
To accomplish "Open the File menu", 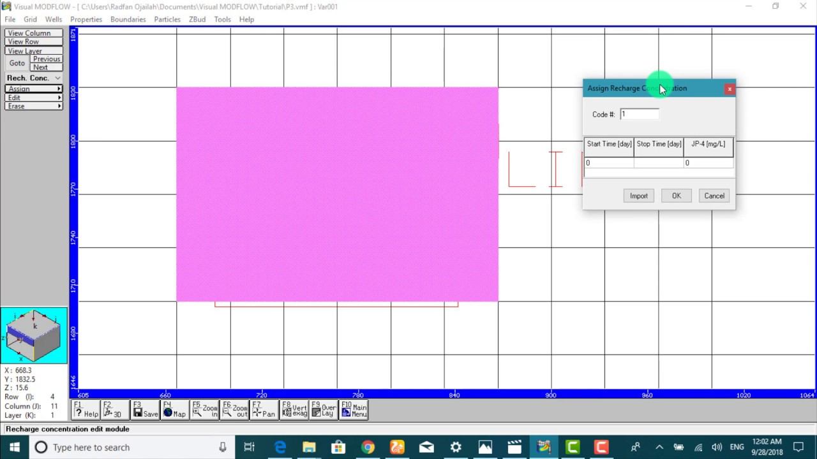I will [x=10, y=19].
